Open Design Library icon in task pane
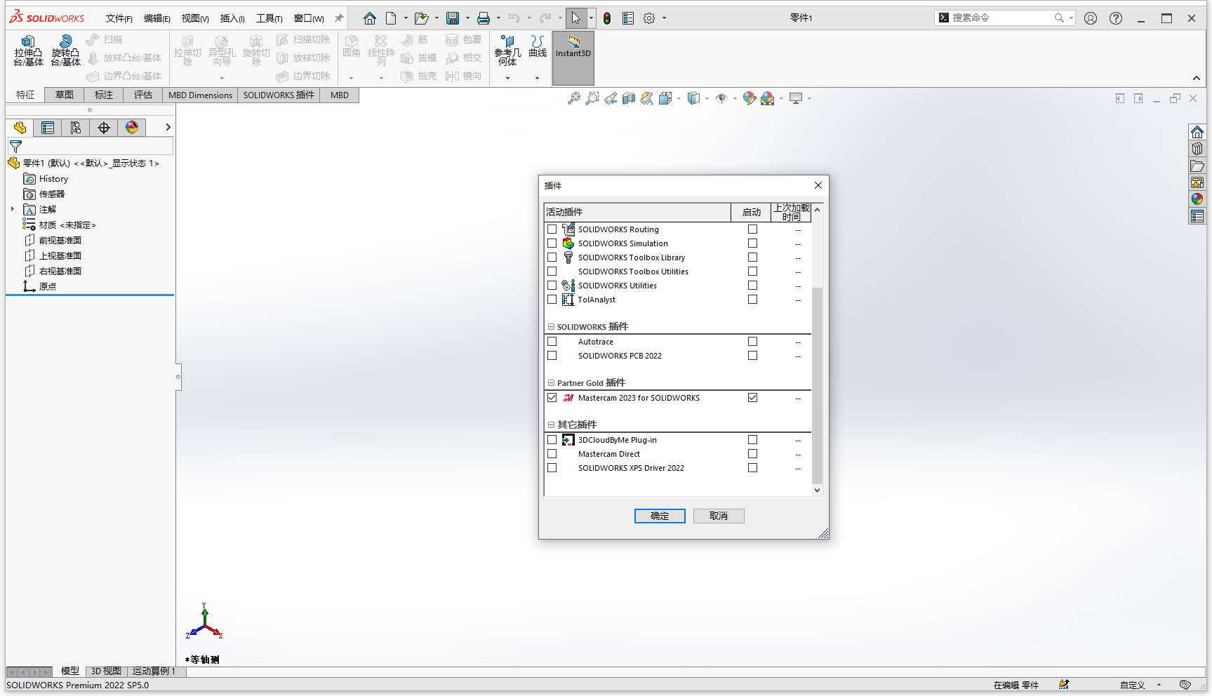 pyautogui.click(x=1197, y=149)
